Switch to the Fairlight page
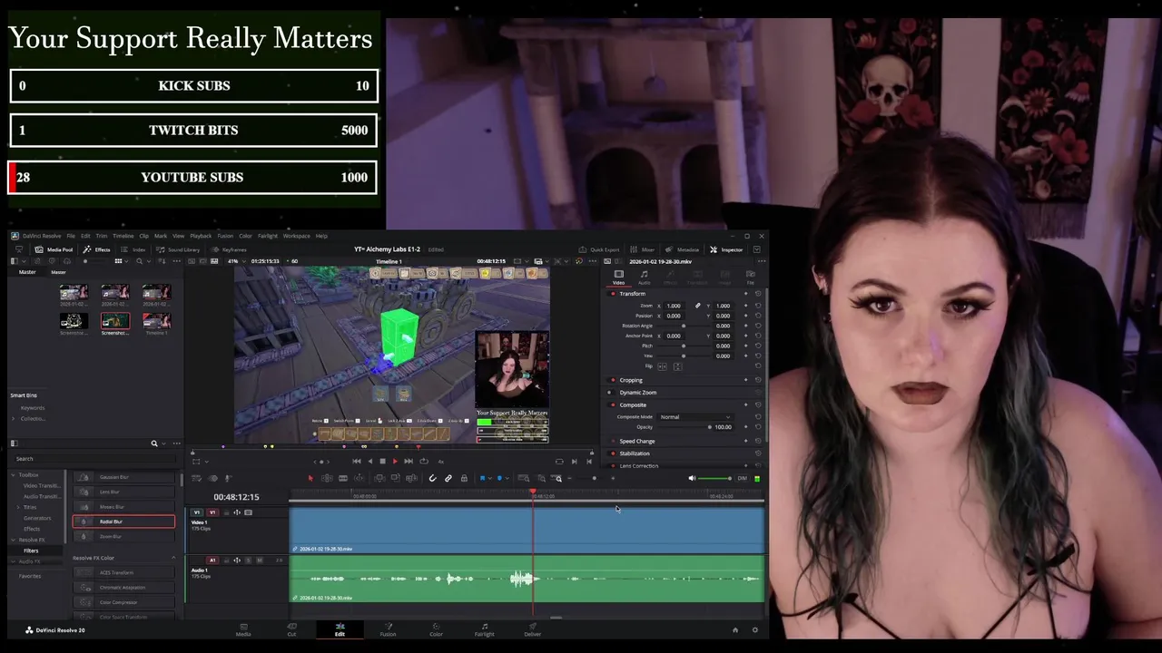The image size is (1162, 653). click(x=484, y=629)
